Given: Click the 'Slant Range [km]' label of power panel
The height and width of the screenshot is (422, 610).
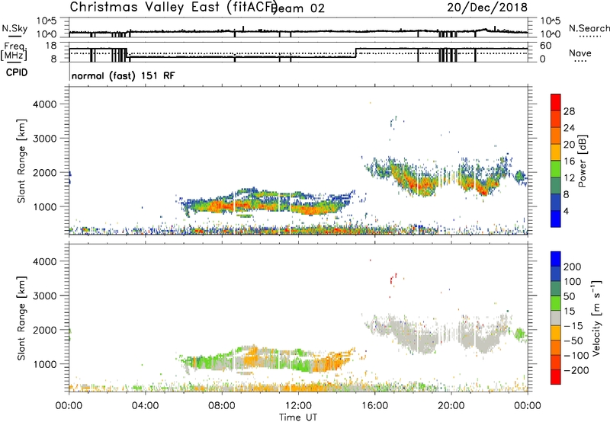Looking at the screenshot, I should [x=21, y=161].
